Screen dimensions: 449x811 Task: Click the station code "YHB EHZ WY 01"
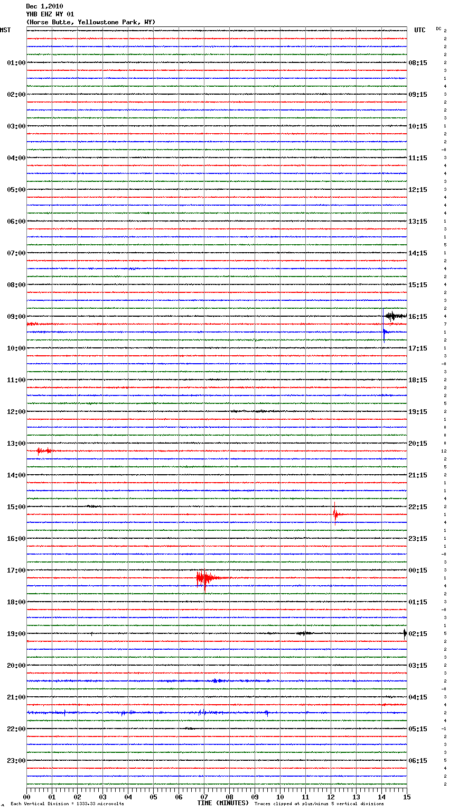coord(50,14)
